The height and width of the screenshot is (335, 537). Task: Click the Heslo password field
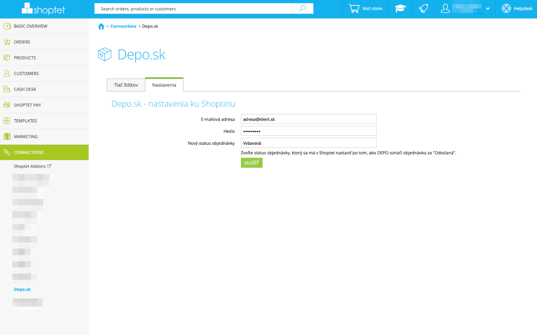point(309,131)
